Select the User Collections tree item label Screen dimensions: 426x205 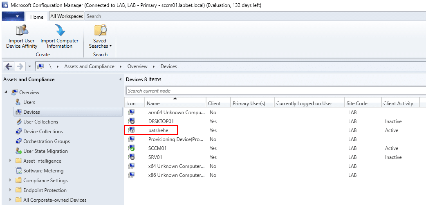[x=41, y=122]
